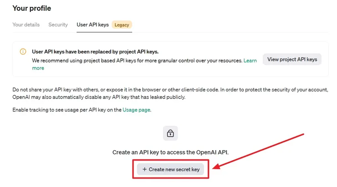Click the yellow Legacy badge
The height and width of the screenshot is (187, 337).
(x=122, y=25)
